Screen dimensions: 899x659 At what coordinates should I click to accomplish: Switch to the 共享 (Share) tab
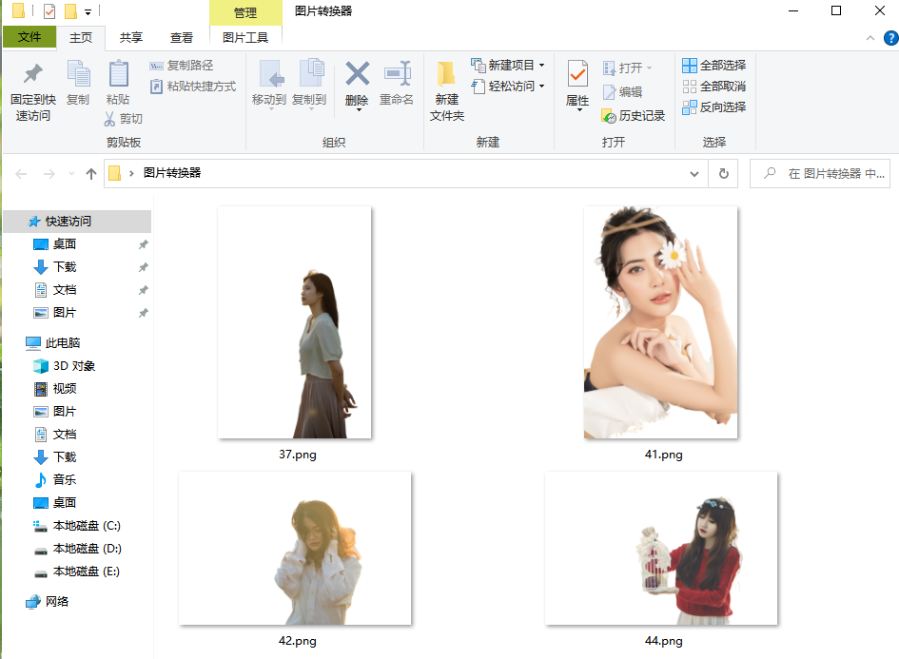130,38
